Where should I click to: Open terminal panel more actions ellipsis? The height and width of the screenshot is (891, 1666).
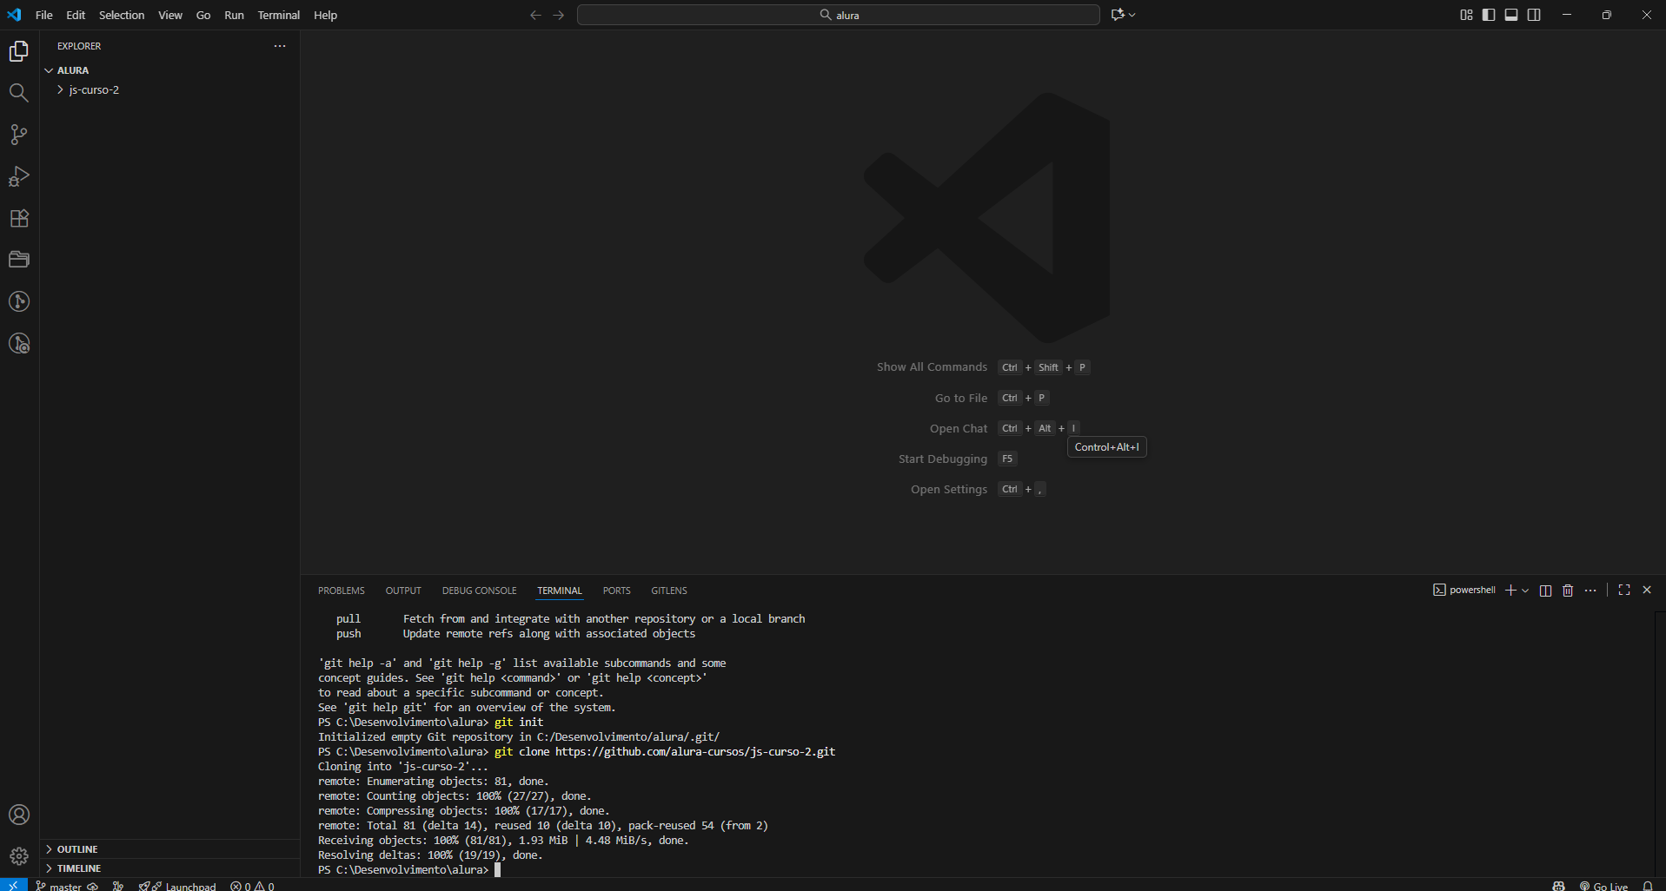(x=1590, y=591)
